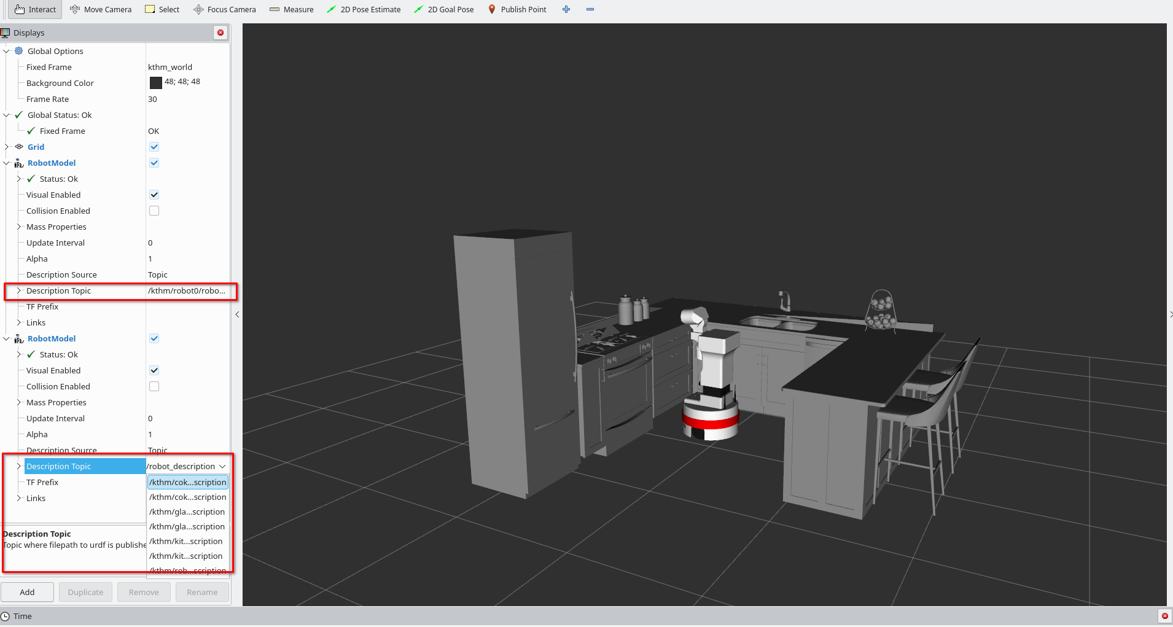Click the Remove button
1173x627 pixels.
[144, 592]
